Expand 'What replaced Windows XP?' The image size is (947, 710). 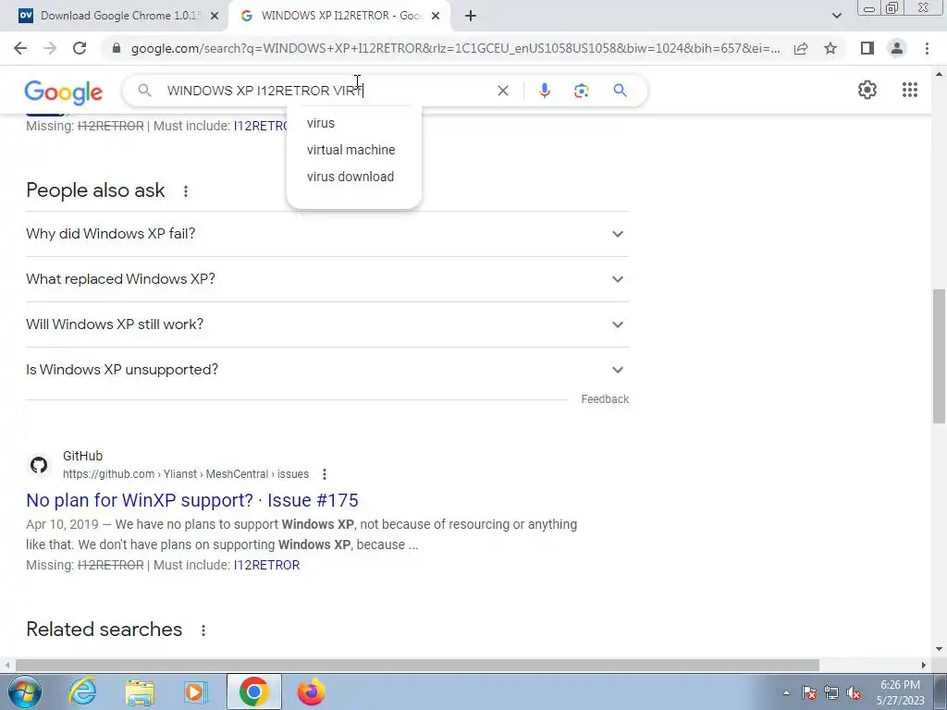tap(326, 279)
